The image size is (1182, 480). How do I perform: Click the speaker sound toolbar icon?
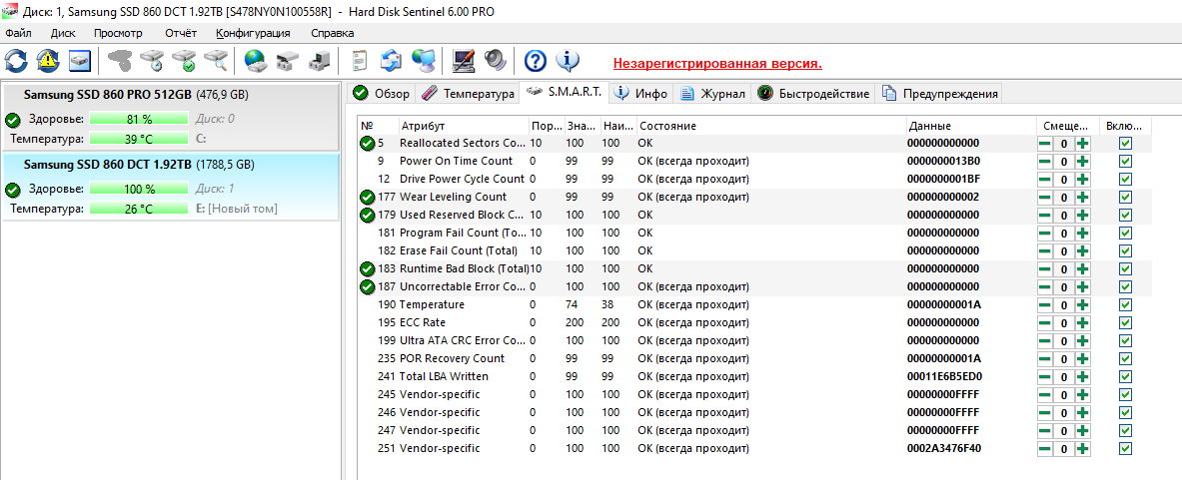[x=495, y=60]
